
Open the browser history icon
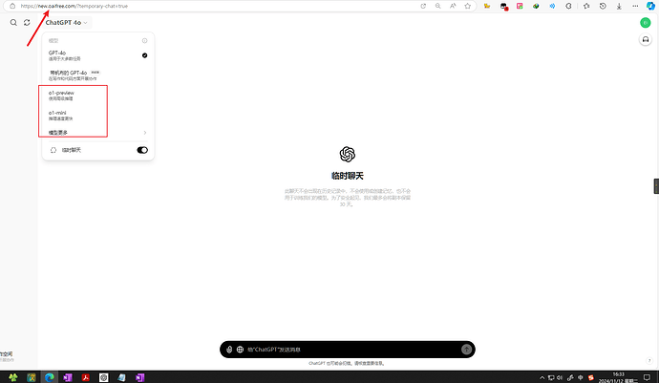pos(603,6)
